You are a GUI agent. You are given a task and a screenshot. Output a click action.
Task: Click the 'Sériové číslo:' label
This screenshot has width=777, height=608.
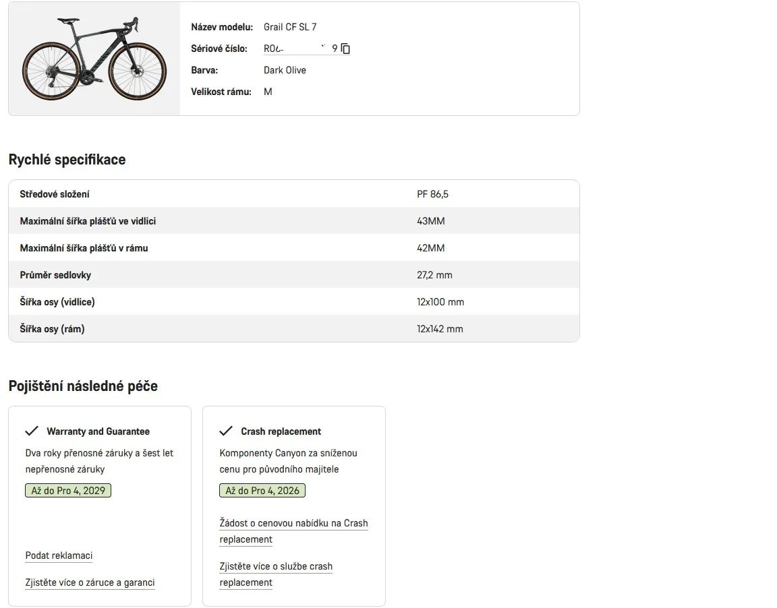(x=219, y=49)
